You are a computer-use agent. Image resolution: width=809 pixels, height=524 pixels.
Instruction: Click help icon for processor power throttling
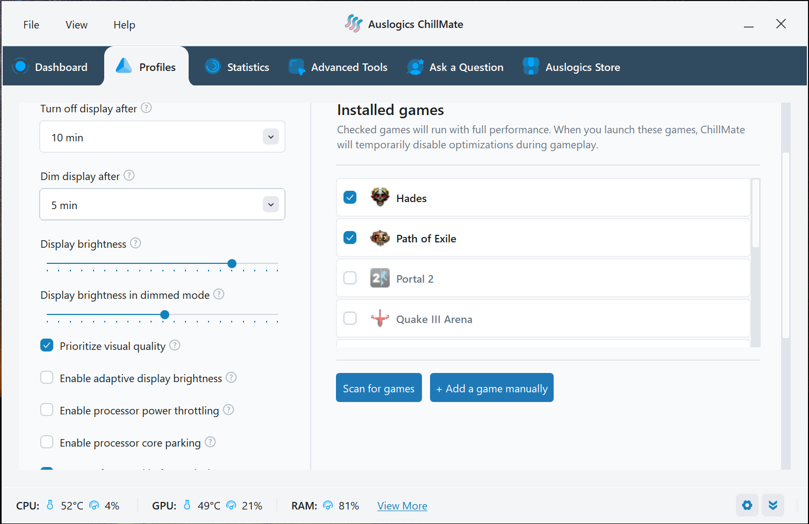(x=228, y=410)
